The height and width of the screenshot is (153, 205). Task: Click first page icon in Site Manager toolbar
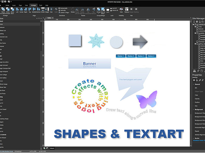(194, 22)
